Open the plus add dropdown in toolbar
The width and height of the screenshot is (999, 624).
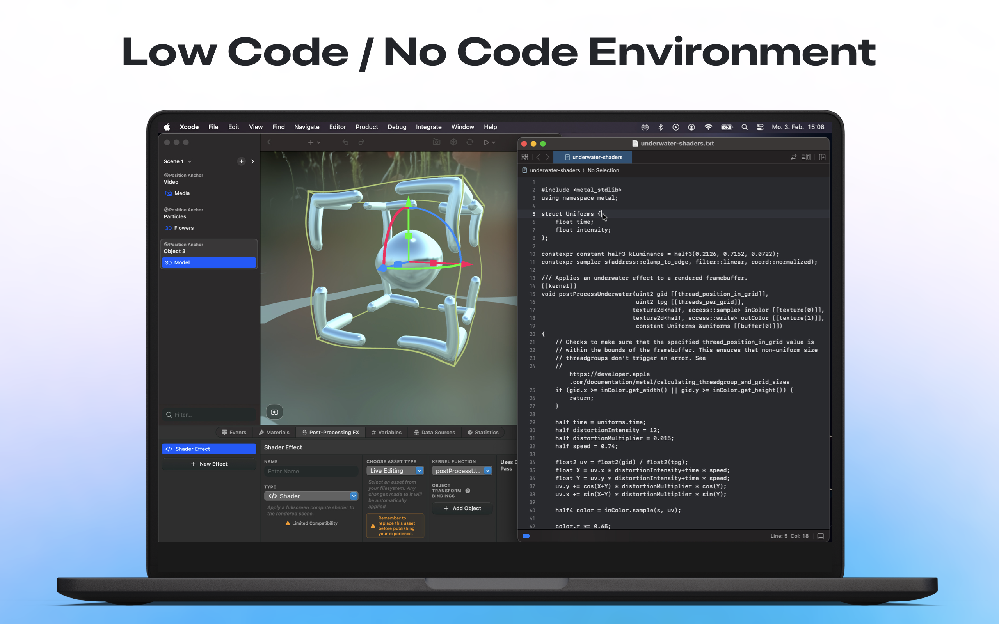click(314, 142)
